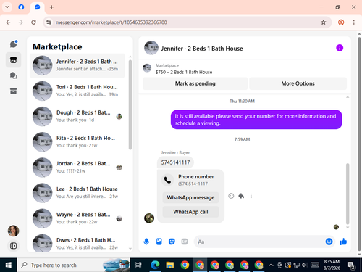Viewport: 362px width, 272px height.
Task: Click the chat messages scrollbar
Action: coord(348,194)
